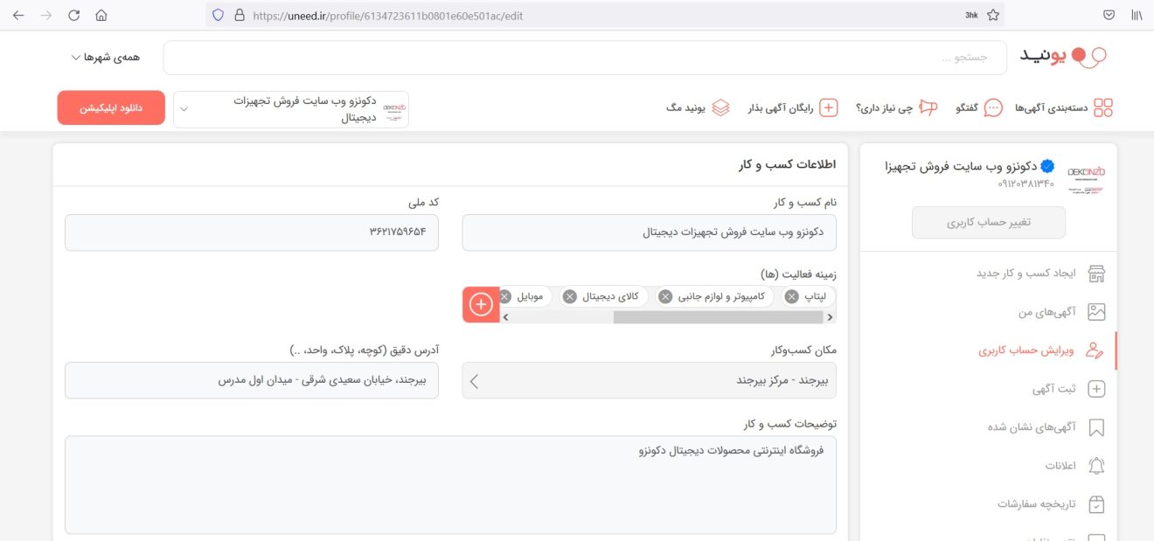This screenshot has height=541, width=1154.
Task: Open the categories grid icon (دسته‌بندی آگهی‌ها)
Action: [1103, 108]
